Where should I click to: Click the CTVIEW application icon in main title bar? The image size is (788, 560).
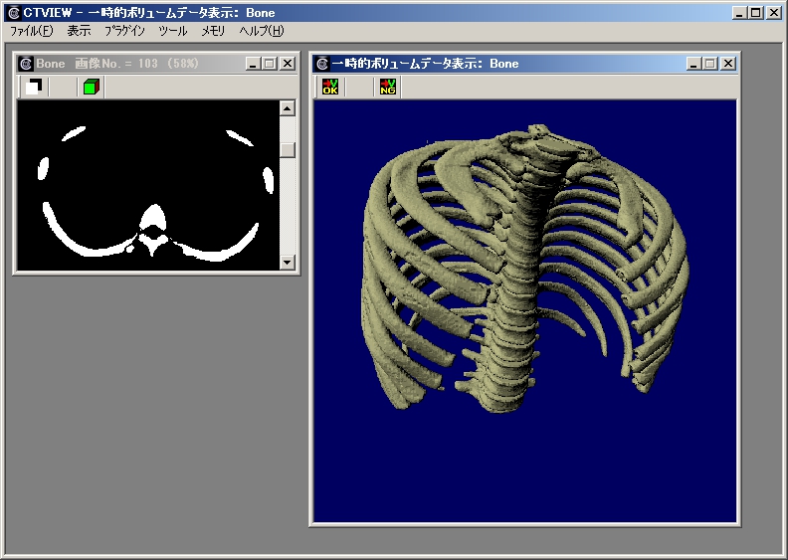tap(13, 13)
